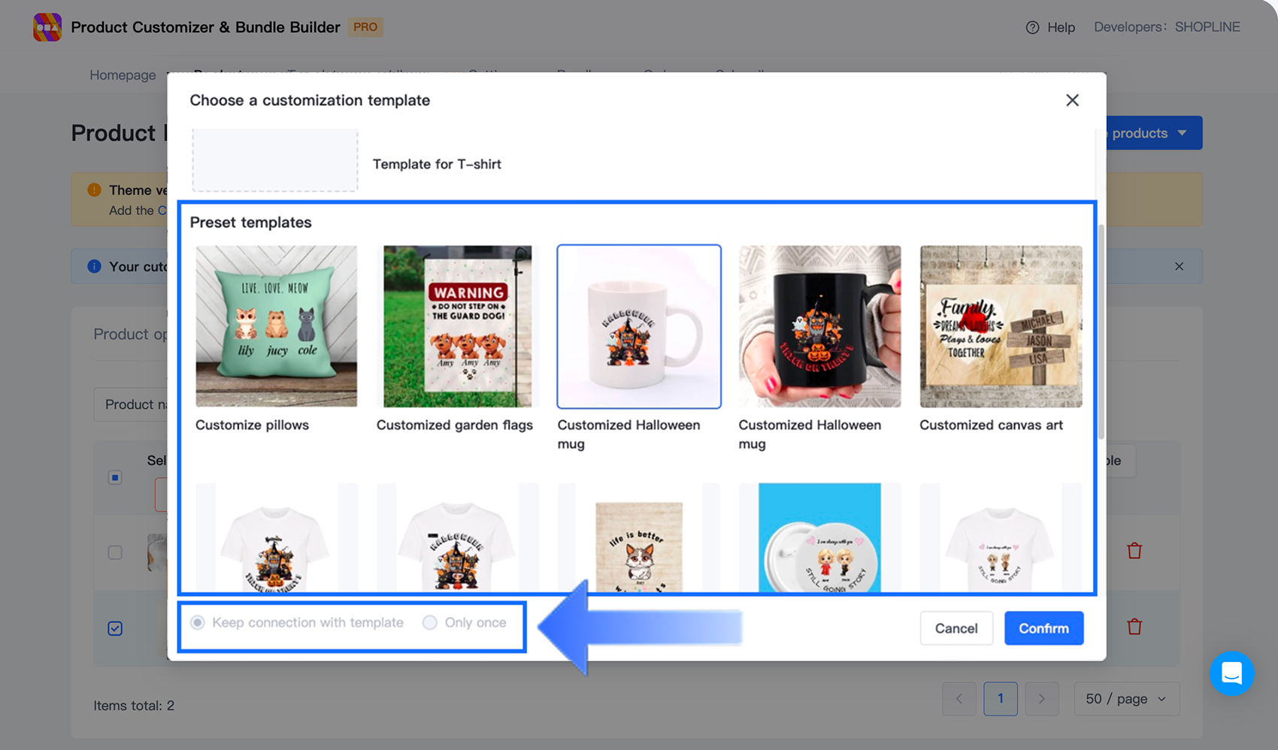The image size is (1278, 750).
Task: Toggle the select-all checkbox in table header
Action: pos(115,477)
